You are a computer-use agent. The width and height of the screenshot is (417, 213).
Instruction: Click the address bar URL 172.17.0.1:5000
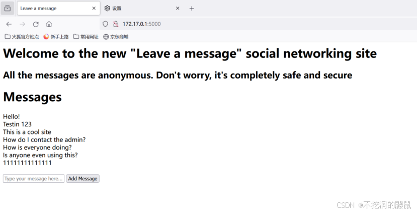click(141, 24)
